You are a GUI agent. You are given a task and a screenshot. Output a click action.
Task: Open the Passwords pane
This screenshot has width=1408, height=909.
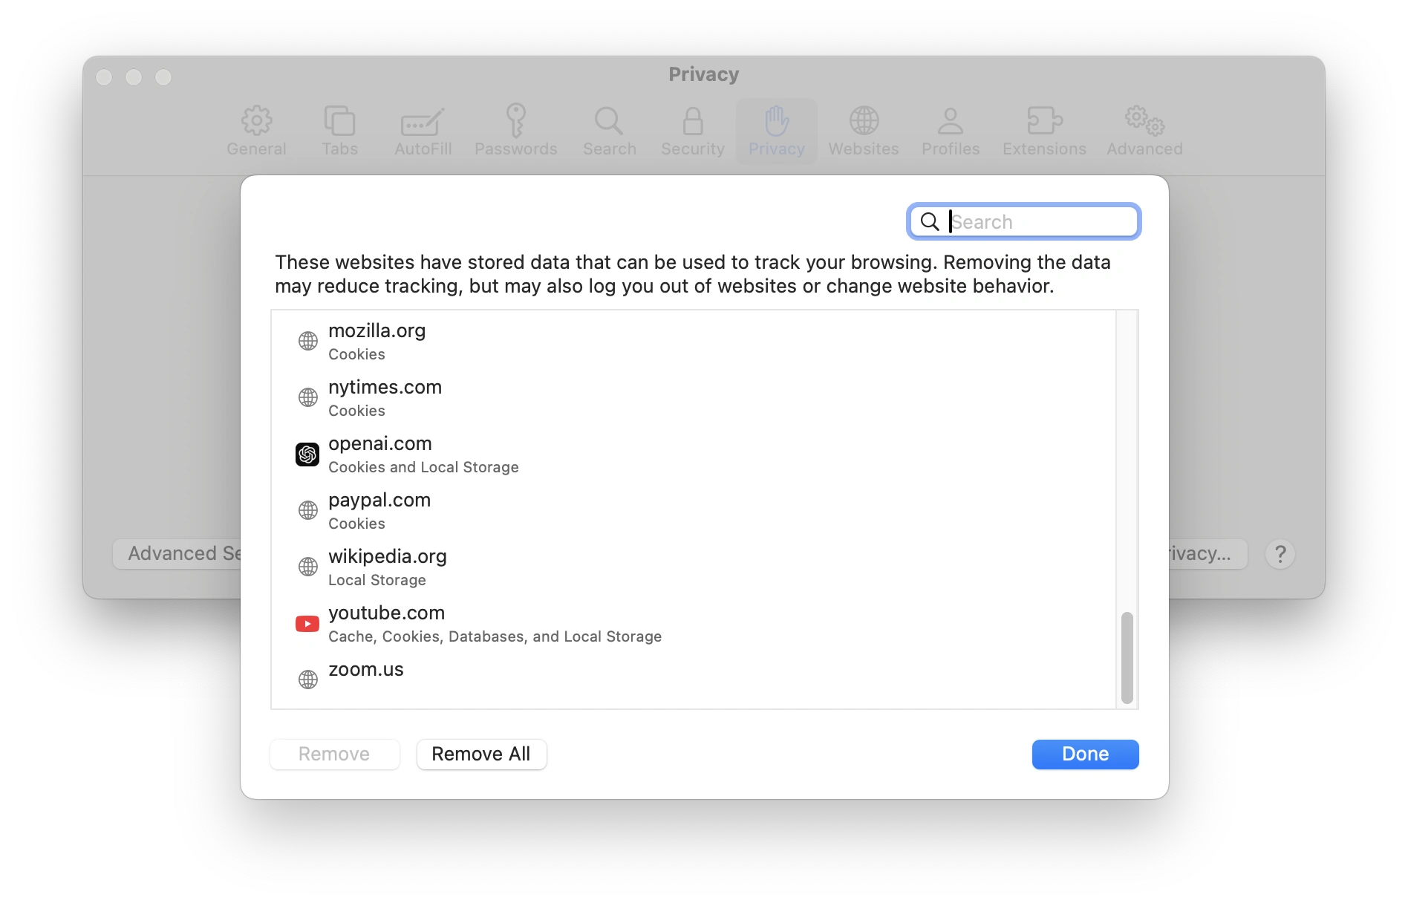coord(515,131)
